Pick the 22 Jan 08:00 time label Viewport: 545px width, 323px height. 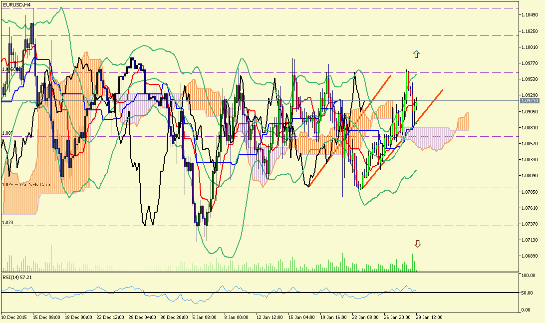365,317
